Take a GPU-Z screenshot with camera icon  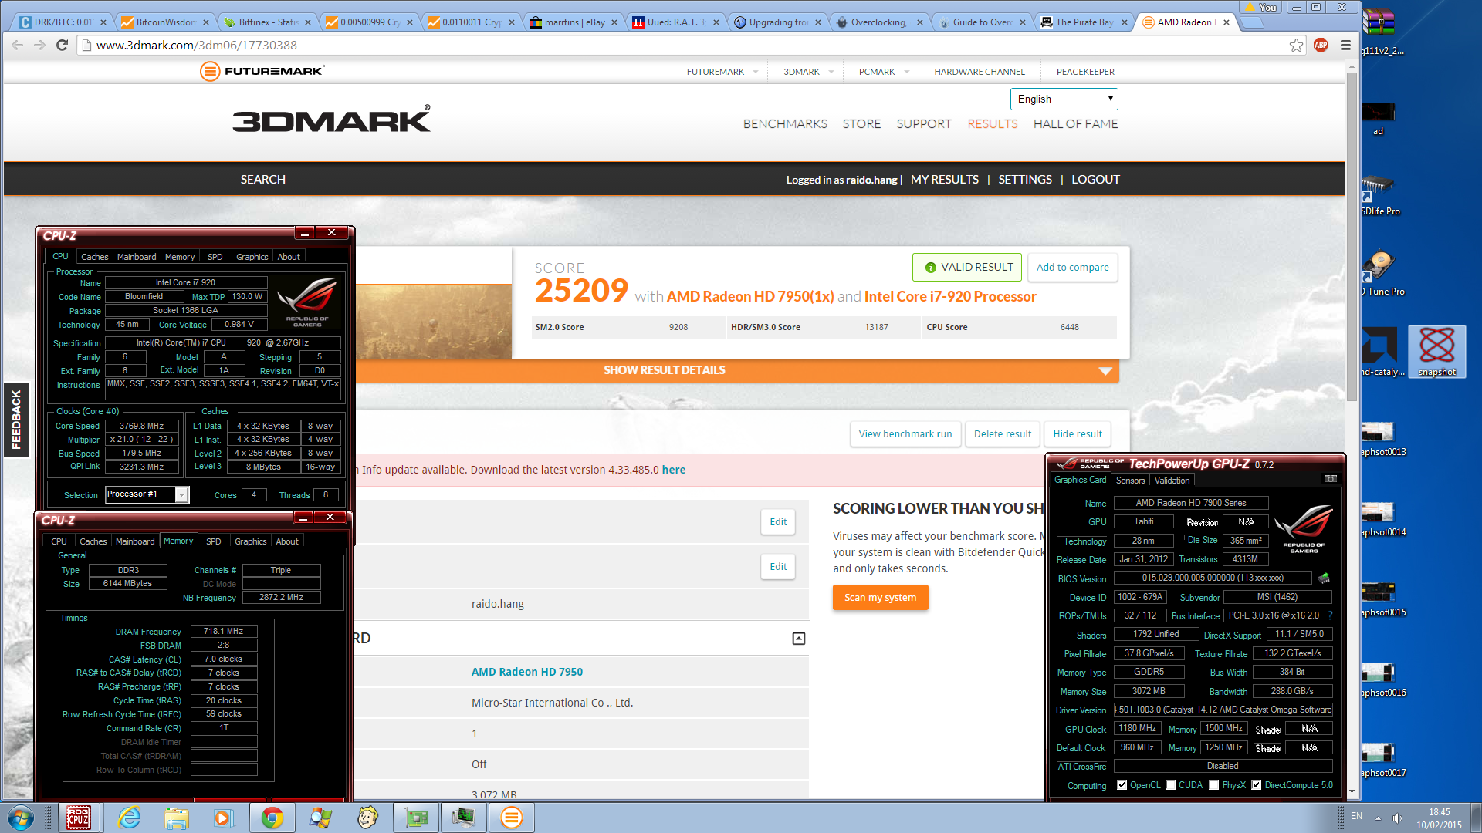pos(1331,479)
